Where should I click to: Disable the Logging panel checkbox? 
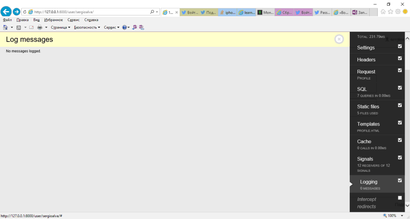pos(400,180)
